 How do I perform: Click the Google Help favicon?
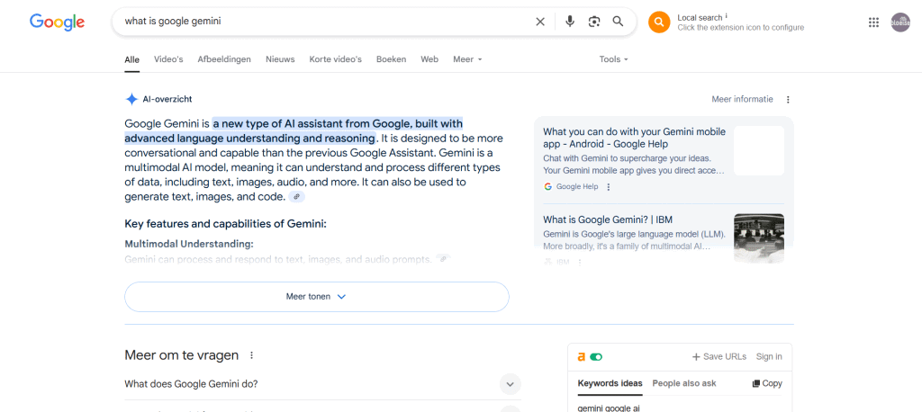(548, 187)
